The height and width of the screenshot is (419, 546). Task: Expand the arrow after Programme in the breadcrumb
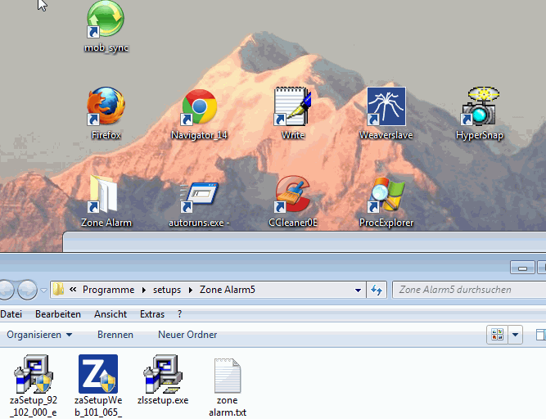(144, 290)
